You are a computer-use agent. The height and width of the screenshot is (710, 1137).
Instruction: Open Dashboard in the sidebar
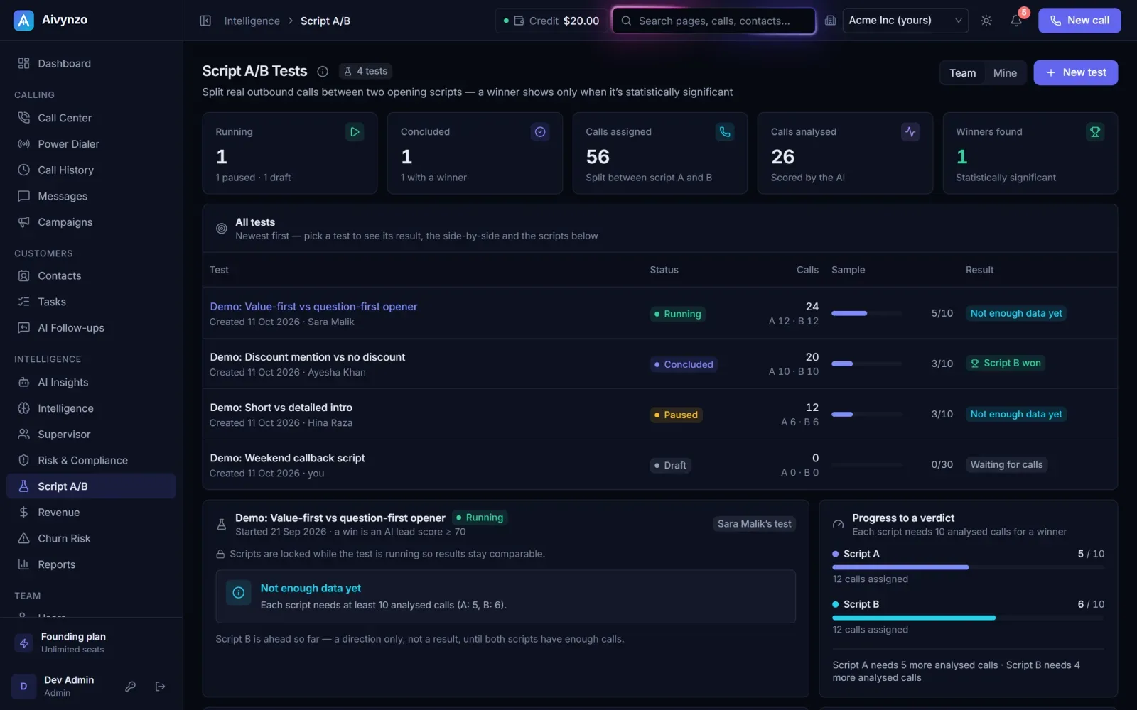[91, 63]
